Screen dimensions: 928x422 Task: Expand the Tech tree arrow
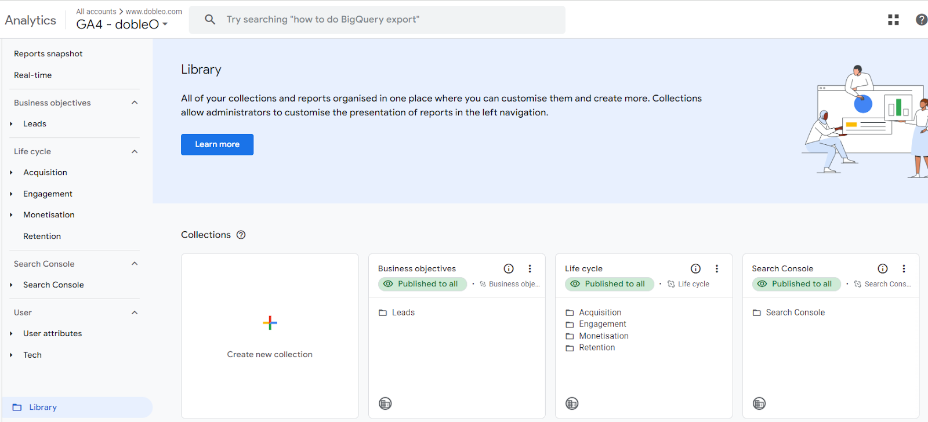(11, 355)
